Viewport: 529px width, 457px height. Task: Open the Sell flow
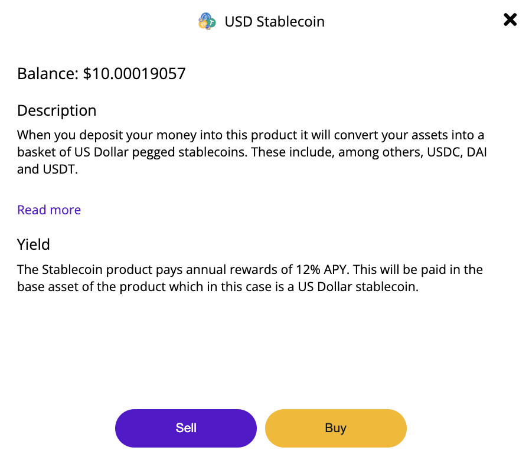186,428
